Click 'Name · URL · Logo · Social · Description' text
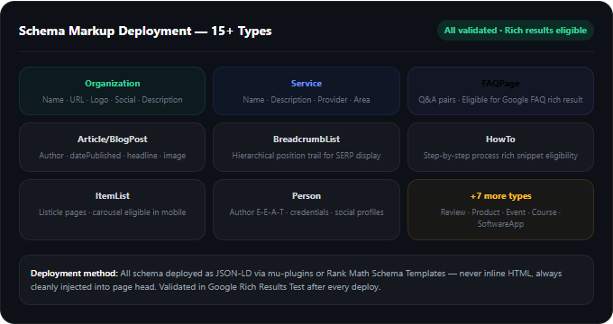Screen dimensions: 613x324 (x=112, y=100)
